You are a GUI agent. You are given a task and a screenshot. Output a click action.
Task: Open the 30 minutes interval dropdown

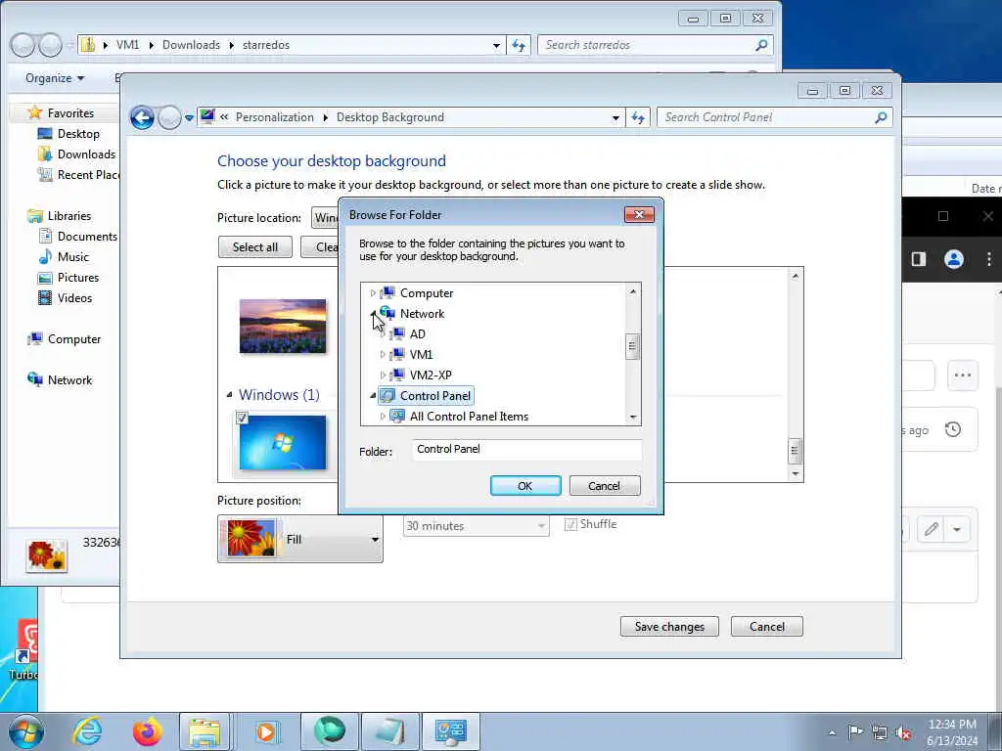coord(477,525)
